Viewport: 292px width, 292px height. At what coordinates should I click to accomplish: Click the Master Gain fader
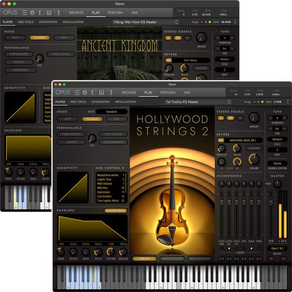(x=271, y=201)
